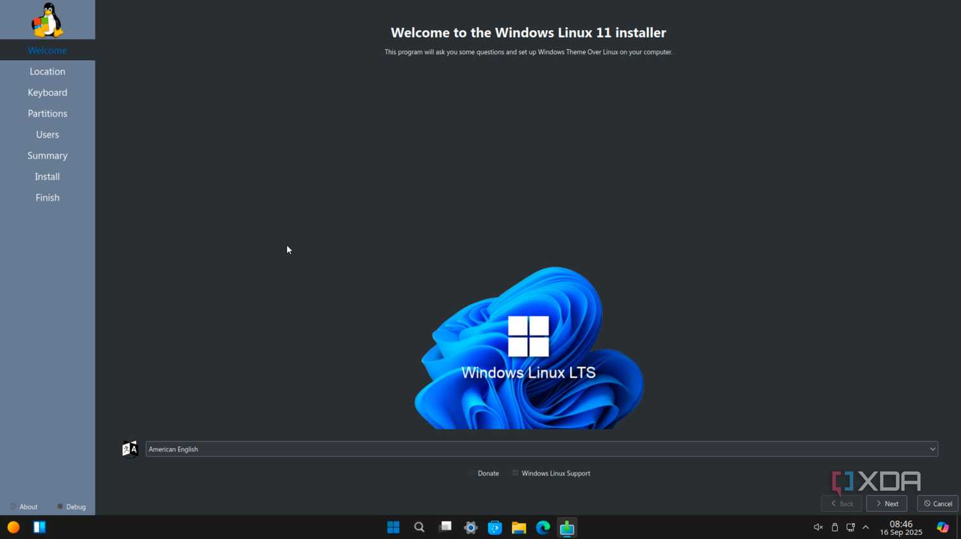The width and height of the screenshot is (961, 539).
Task: Open the Copilot icon on taskbar
Action: [942, 527]
